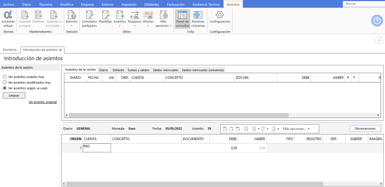Open Ver asiento original link
This screenshot has height=187, width=385.
43,102
